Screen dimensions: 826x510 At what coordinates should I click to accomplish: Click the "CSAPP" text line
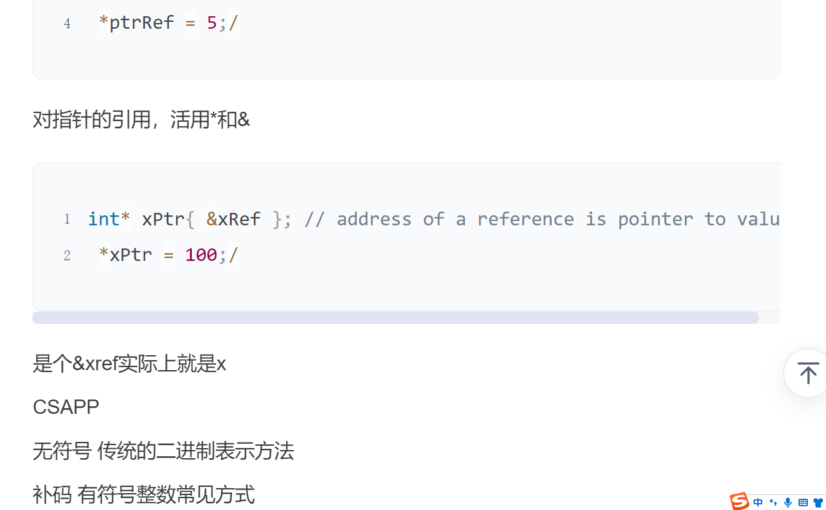[66, 407]
